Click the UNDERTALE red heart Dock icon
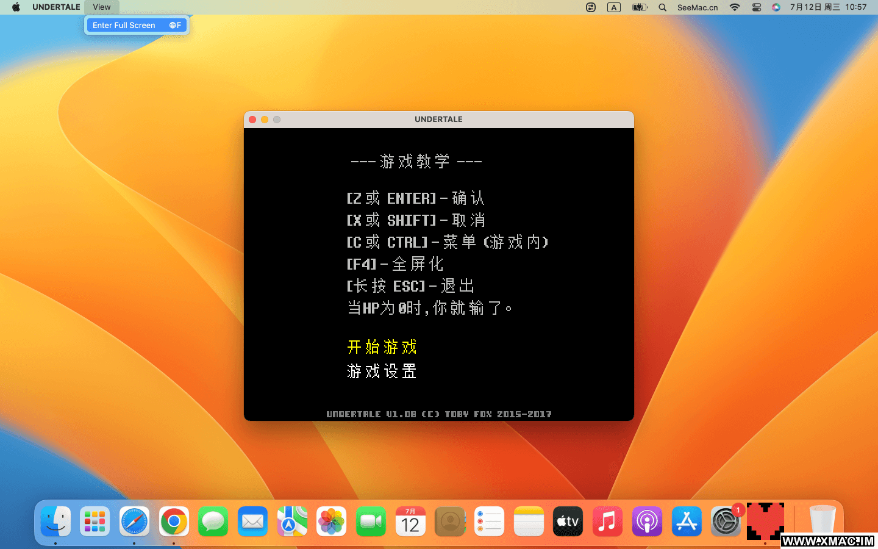The height and width of the screenshot is (549, 878). [765, 522]
